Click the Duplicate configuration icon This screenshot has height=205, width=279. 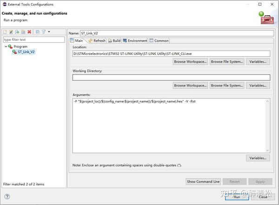point(23,32)
